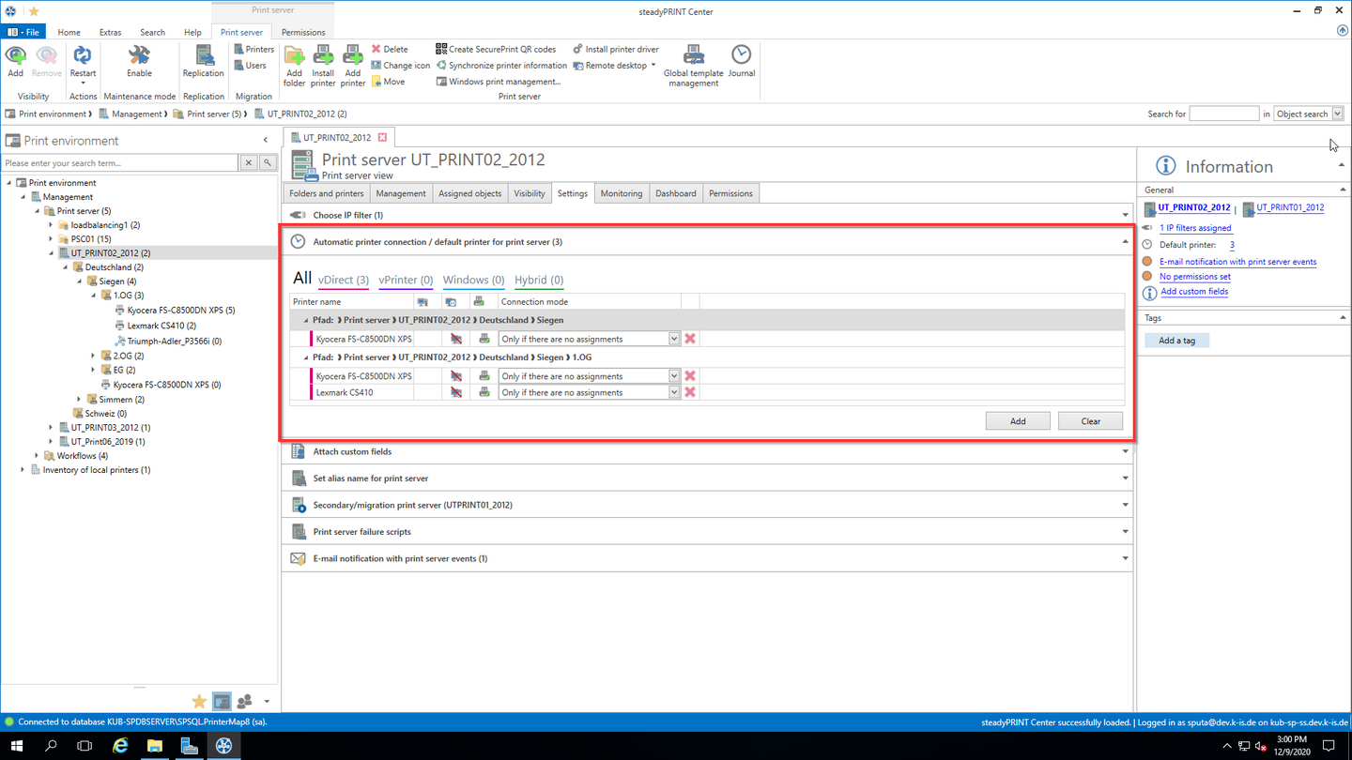The height and width of the screenshot is (760, 1352).
Task: Open the Assigned objects tab
Action: click(x=470, y=193)
